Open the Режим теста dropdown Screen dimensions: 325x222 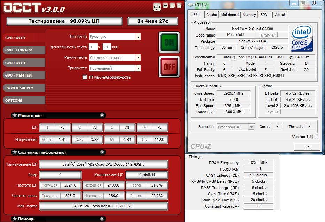[138, 58]
